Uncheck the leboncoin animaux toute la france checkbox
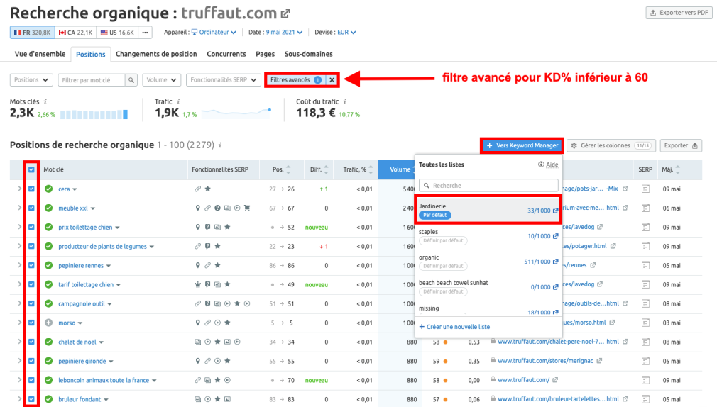Viewport: 717px width, 407px height. (x=31, y=380)
